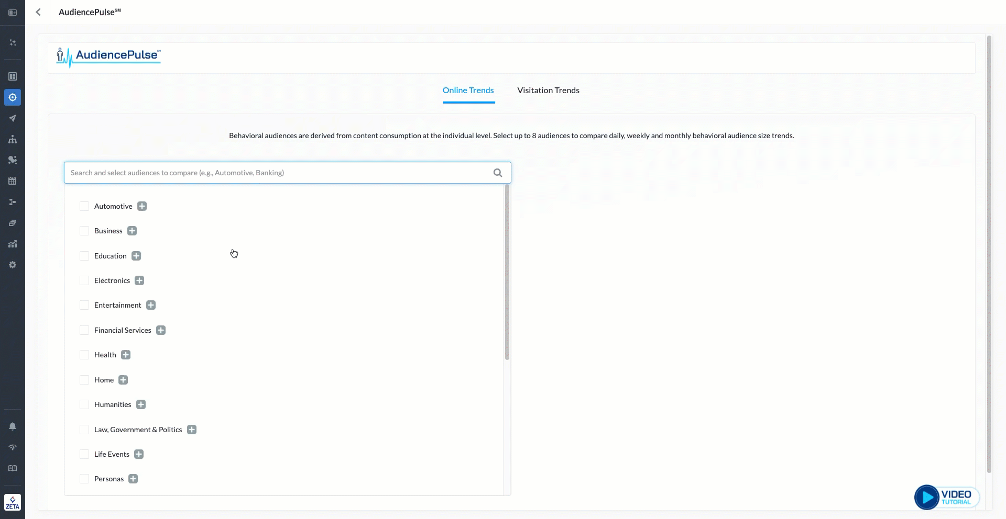Open the bar chart analytics sidebar icon
Screen dimensions: 1006x519
point(13,244)
